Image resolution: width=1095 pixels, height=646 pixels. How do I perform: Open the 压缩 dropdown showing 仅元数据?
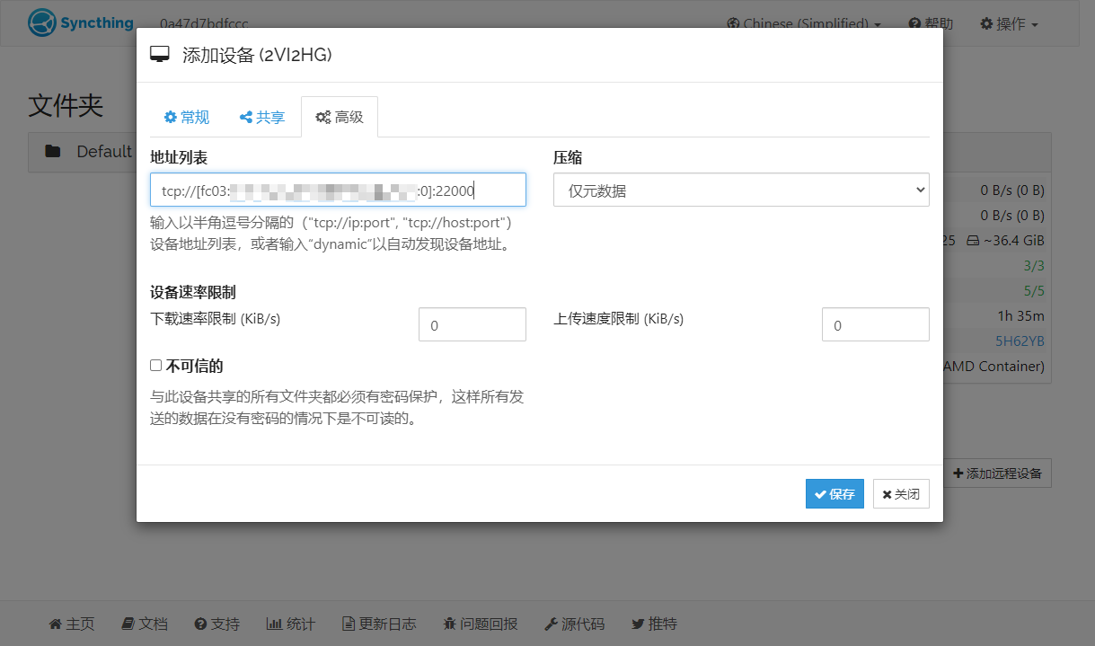pyautogui.click(x=741, y=190)
